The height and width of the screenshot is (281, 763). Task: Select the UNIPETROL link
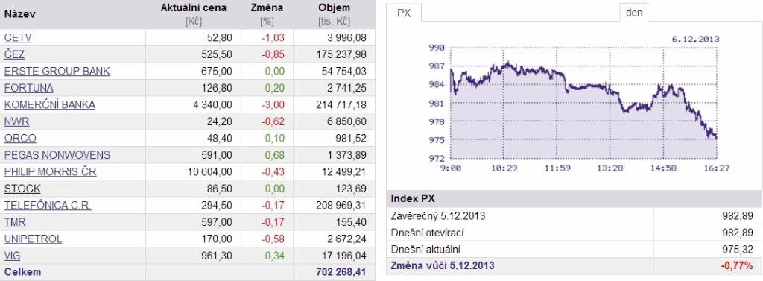click(x=33, y=239)
